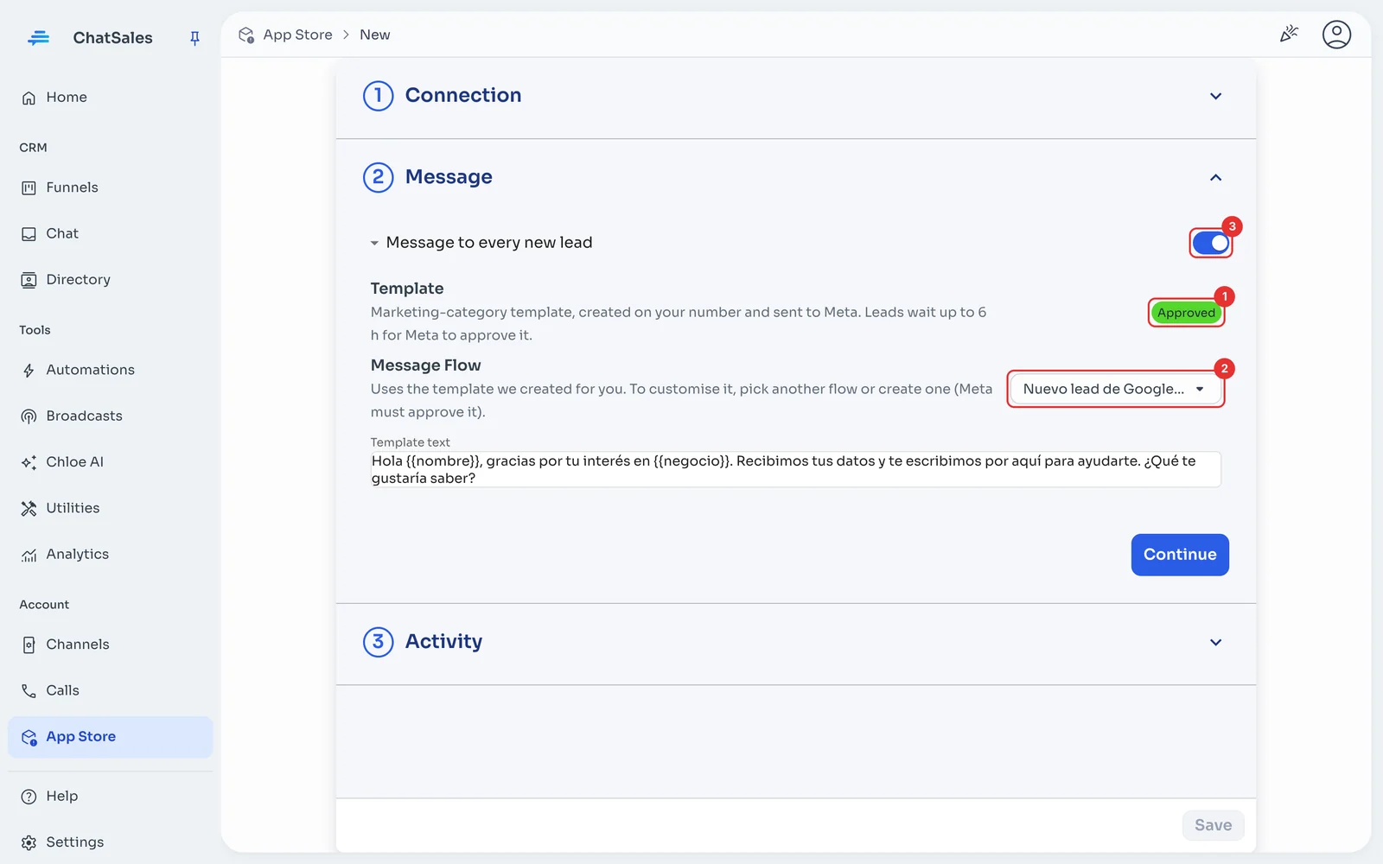
Task: Click the Funnels icon in the sidebar
Action: coord(29,187)
